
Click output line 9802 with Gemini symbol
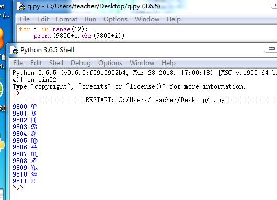click(x=25, y=120)
